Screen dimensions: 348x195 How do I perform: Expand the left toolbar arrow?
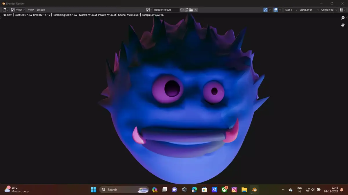click(1, 18)
